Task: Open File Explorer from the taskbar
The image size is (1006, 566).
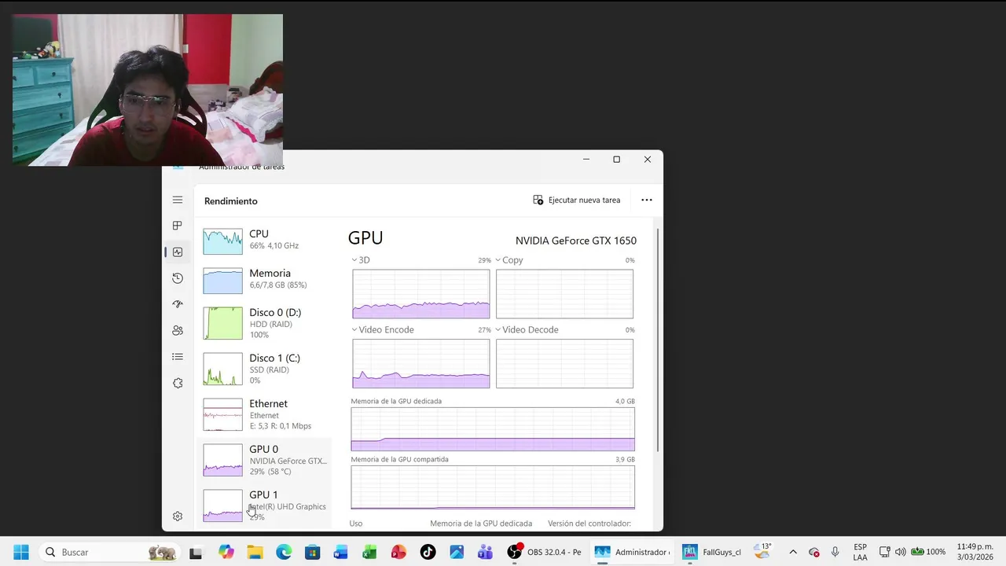Action: pos(255,552)
